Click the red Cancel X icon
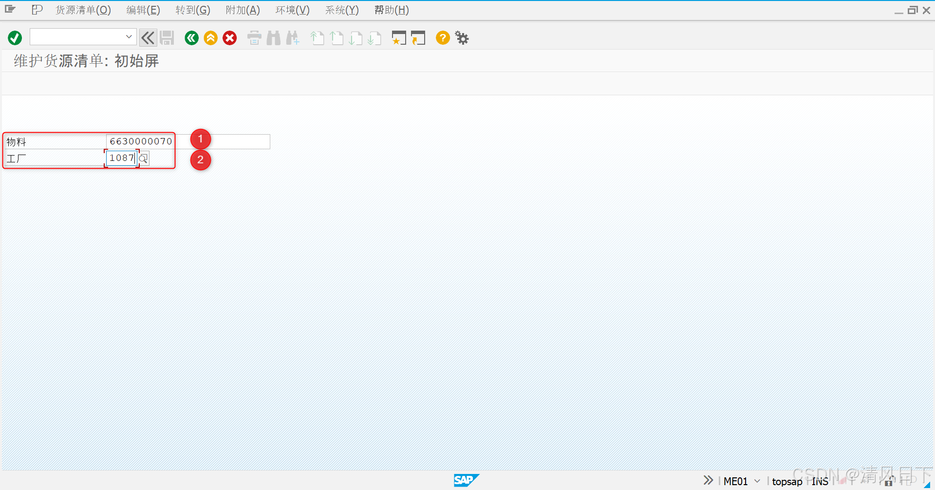935x490 pixels. point(230,38)
